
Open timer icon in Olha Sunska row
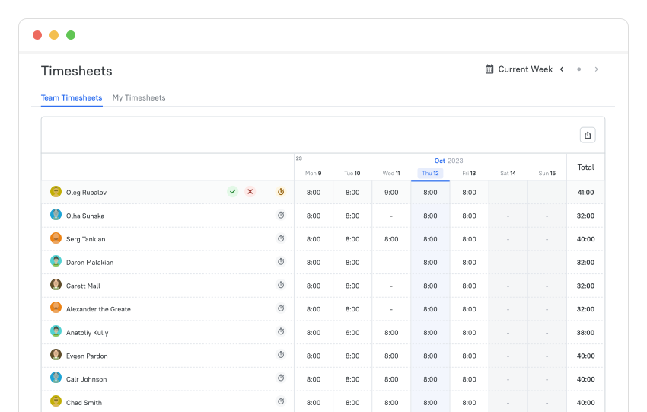(281, 215)
